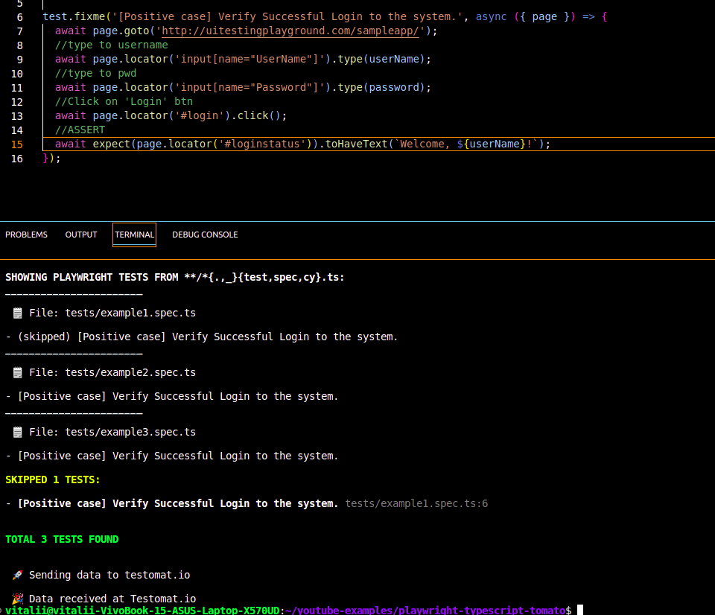The height and width of the screenshot is (615, 715).
Task: Click line number 6 in gutter
Action: (x=19, y=17)
